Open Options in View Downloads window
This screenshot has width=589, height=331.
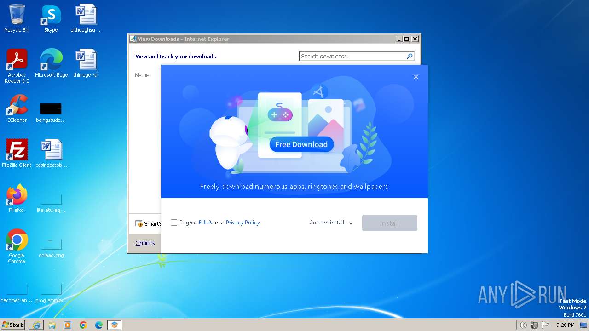pos(145,243)
